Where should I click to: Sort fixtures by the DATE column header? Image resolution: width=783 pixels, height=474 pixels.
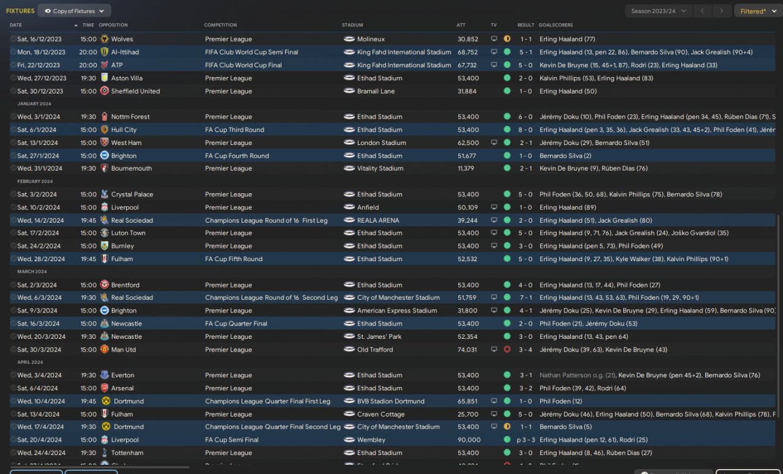(x=16, y=25)
